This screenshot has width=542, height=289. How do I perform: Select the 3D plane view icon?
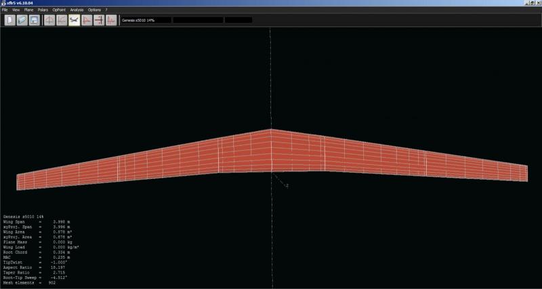[74, 20]
